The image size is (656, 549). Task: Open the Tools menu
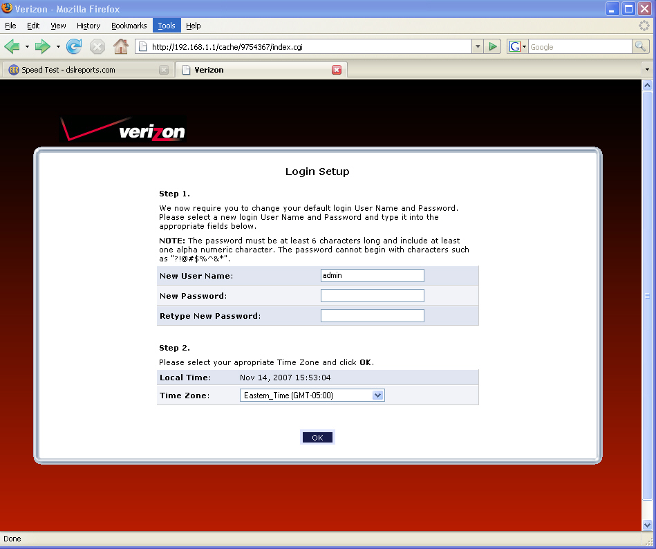(167, 26)
